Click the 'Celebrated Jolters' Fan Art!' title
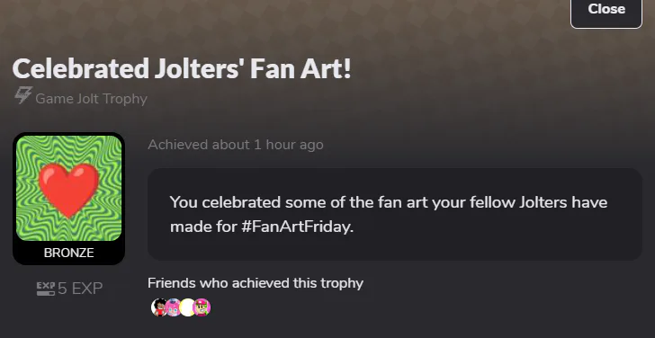 tap(182, 68)
